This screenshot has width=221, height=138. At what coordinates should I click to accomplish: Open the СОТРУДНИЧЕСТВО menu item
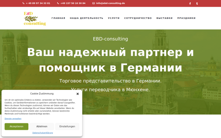138,18
